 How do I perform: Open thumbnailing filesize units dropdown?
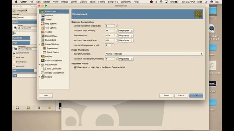[x=126, y=59]
